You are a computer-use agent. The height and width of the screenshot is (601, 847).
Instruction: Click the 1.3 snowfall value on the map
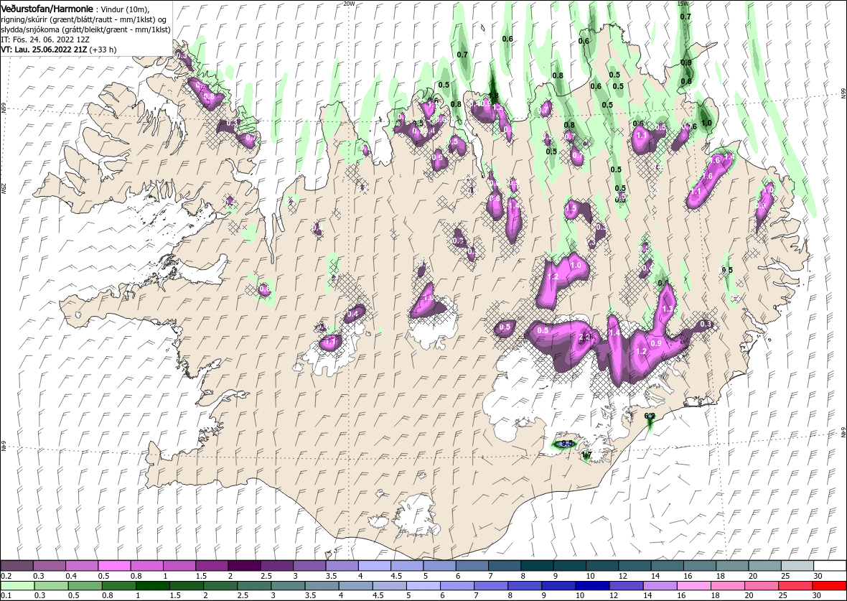tap(668, 309)
